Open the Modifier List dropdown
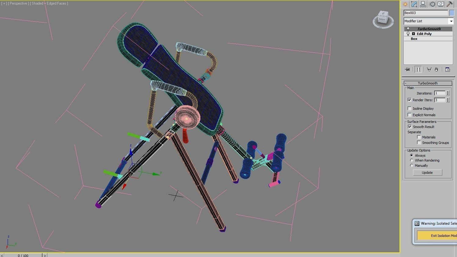Screen dimensions: 457x257 429,21
